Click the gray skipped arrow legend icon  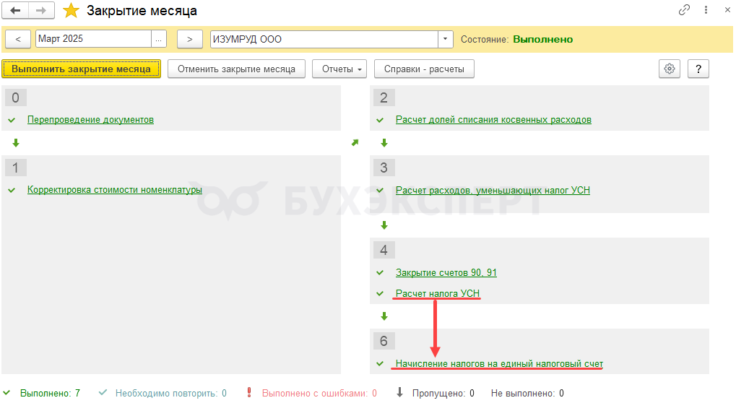(x=399, y=392)
